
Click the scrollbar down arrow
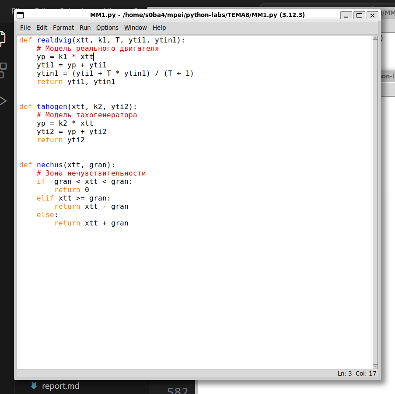[375, 366]
